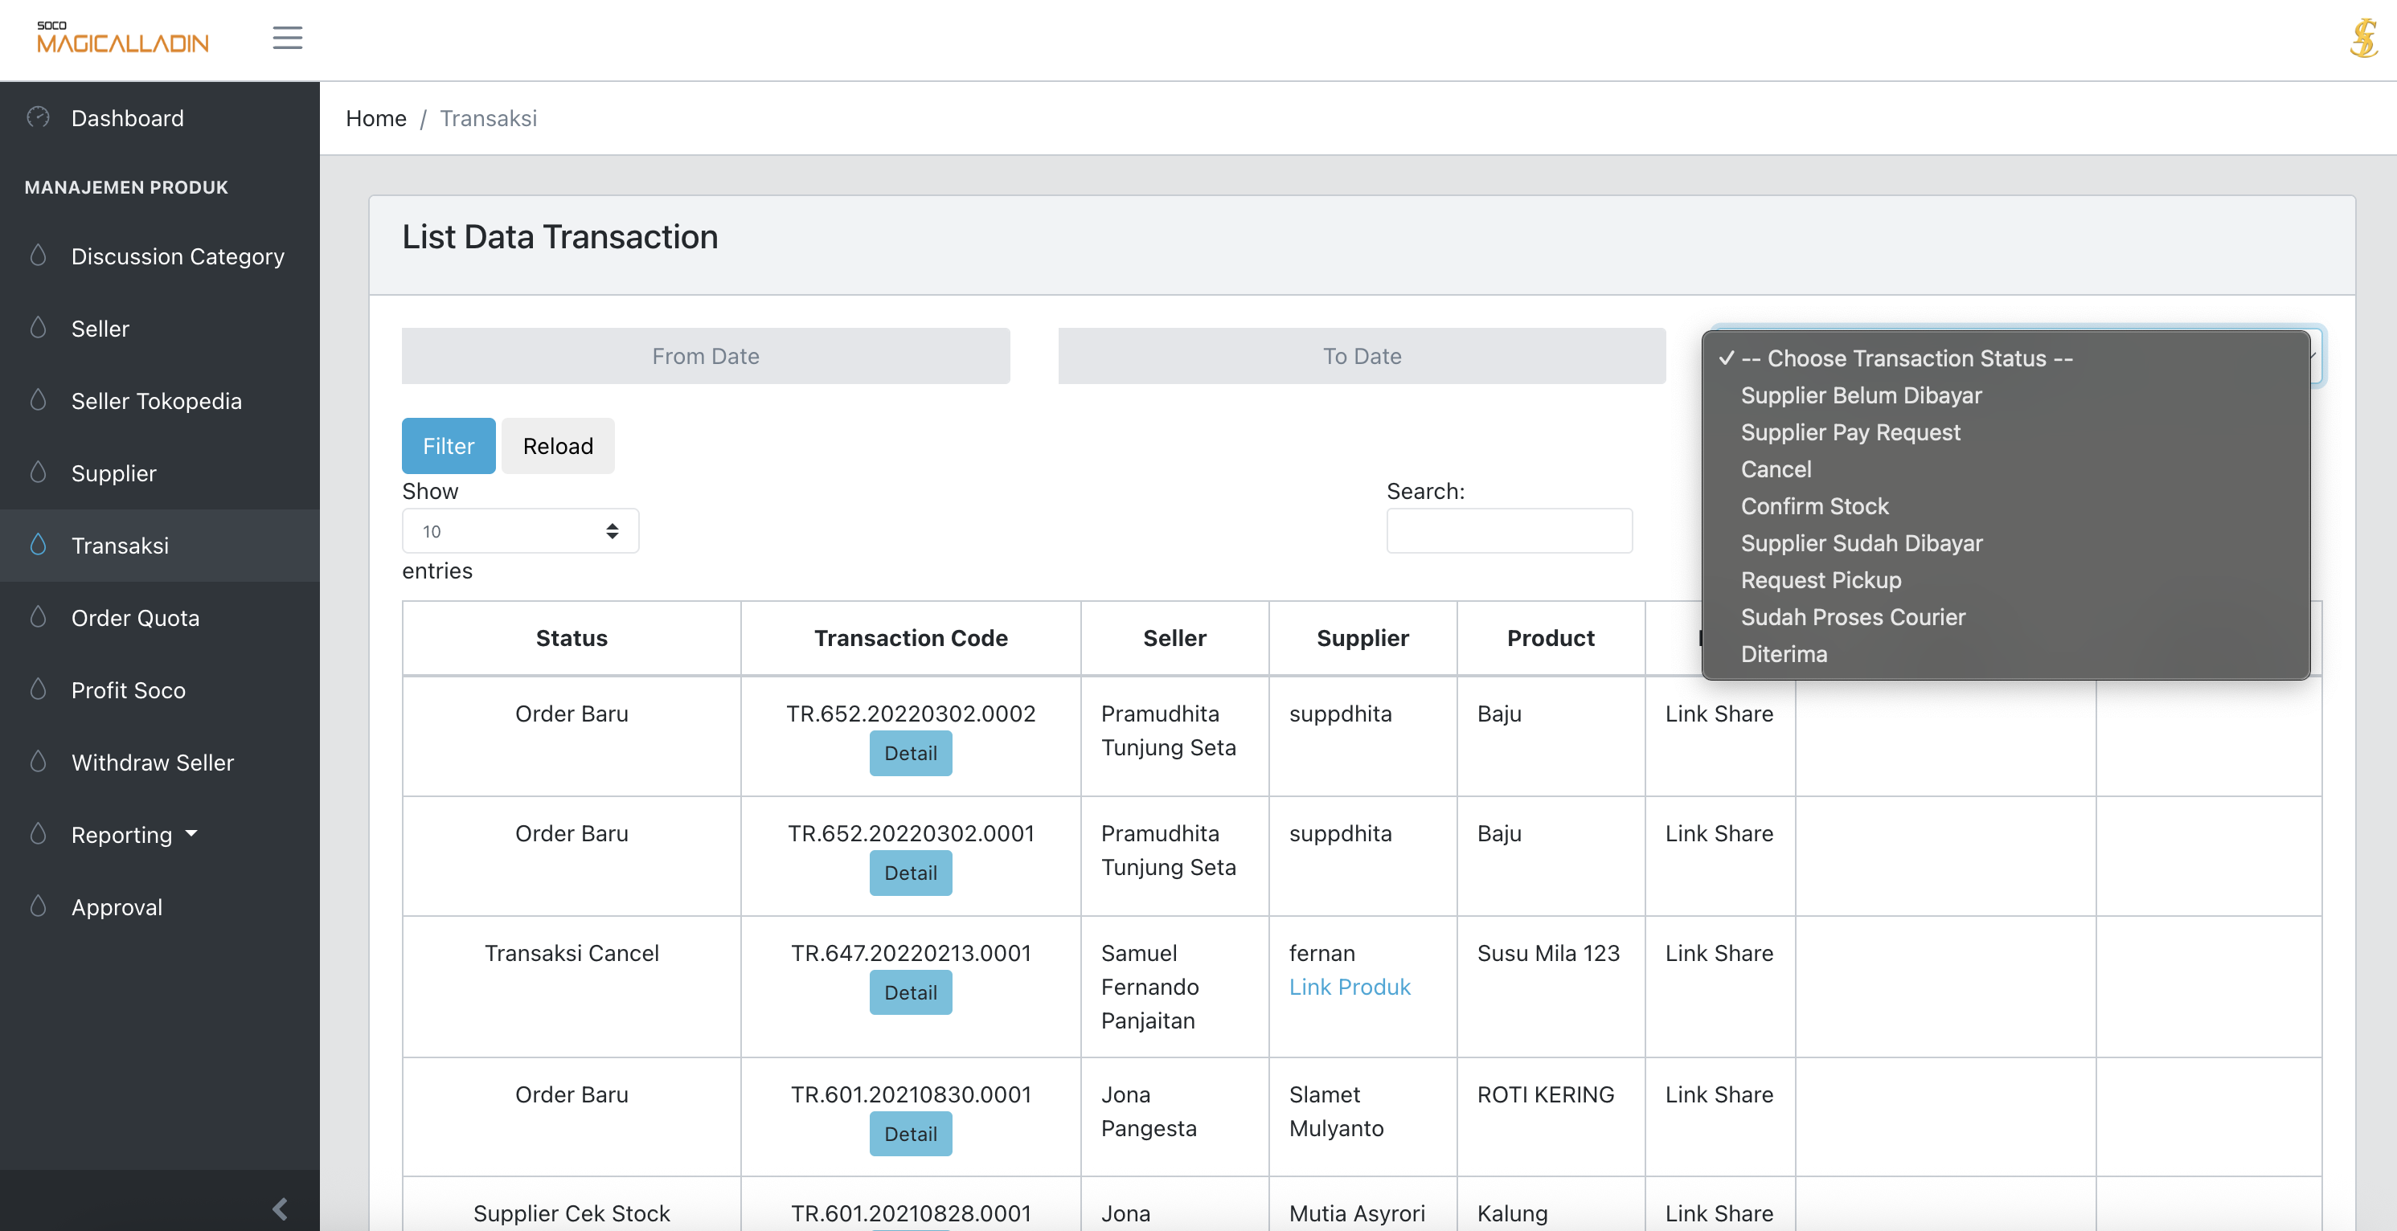Click the droplet icon beside Approval
The image size is (2397, 1231).
(38, 906)
